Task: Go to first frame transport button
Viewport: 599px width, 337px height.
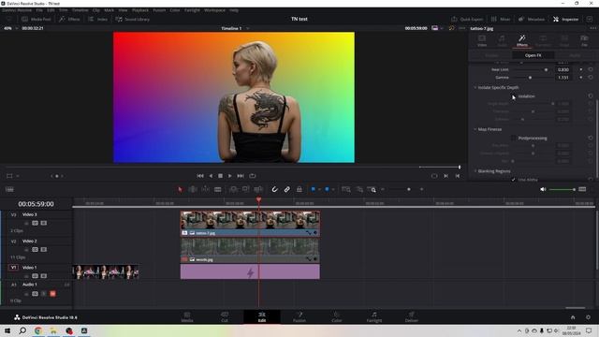Action: tap(200, 176)
